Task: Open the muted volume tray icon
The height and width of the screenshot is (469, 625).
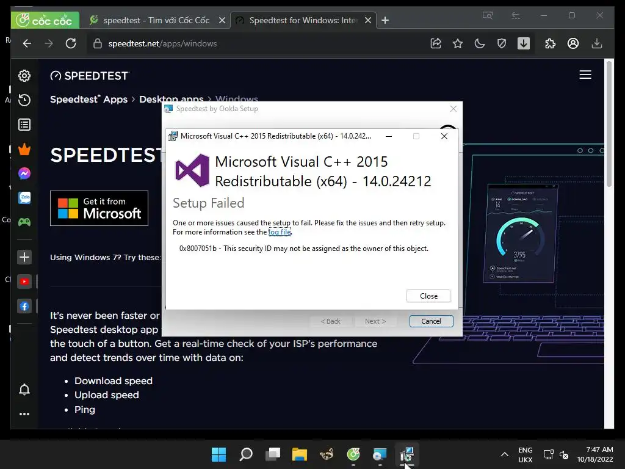Action: click(x=564, y=454)
